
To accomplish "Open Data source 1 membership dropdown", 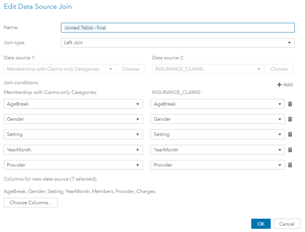I will 60,69.
